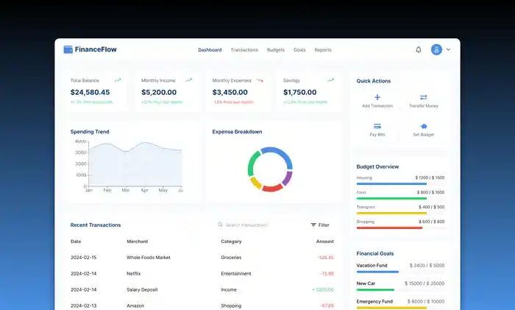Screen dimensions: 515x310
Task: Click the $5,200.00 monthly income value
Action: click(x=159, y=92)
